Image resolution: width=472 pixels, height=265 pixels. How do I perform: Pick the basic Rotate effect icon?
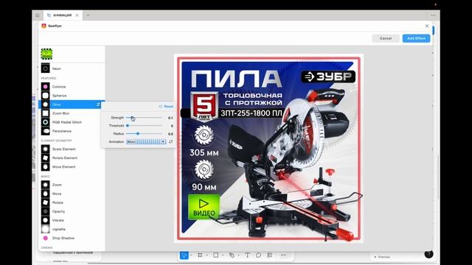pos(46,202)
